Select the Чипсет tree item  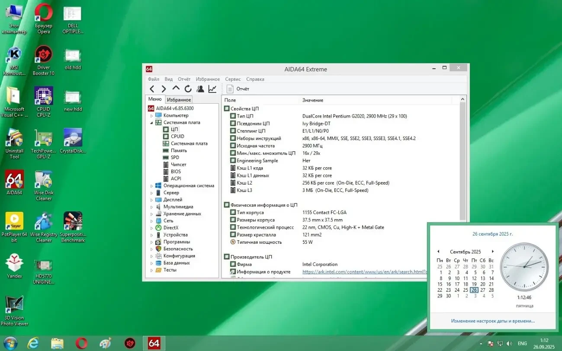(x=178, y=165)
